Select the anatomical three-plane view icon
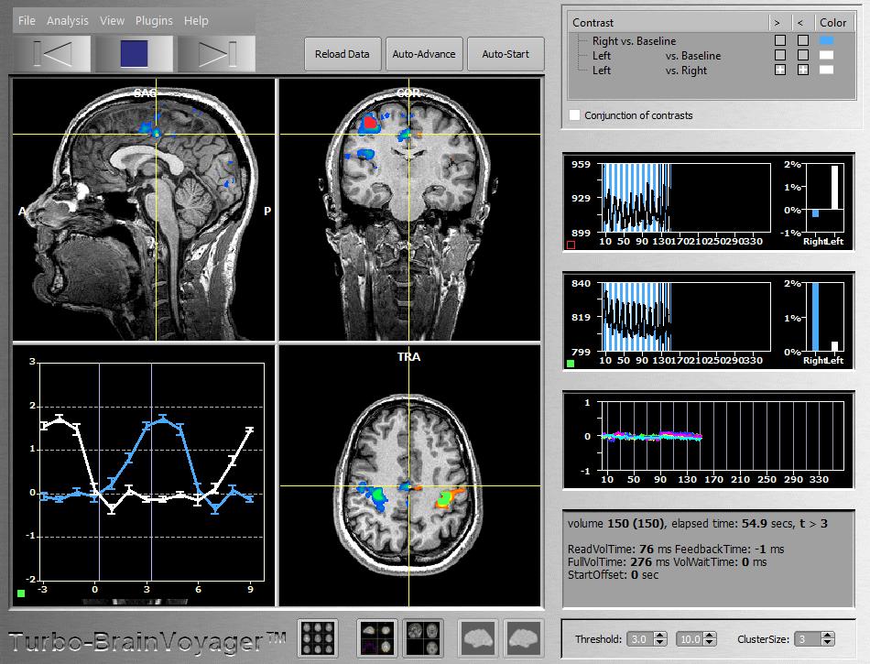870x664 pixels. pos(422,637)
